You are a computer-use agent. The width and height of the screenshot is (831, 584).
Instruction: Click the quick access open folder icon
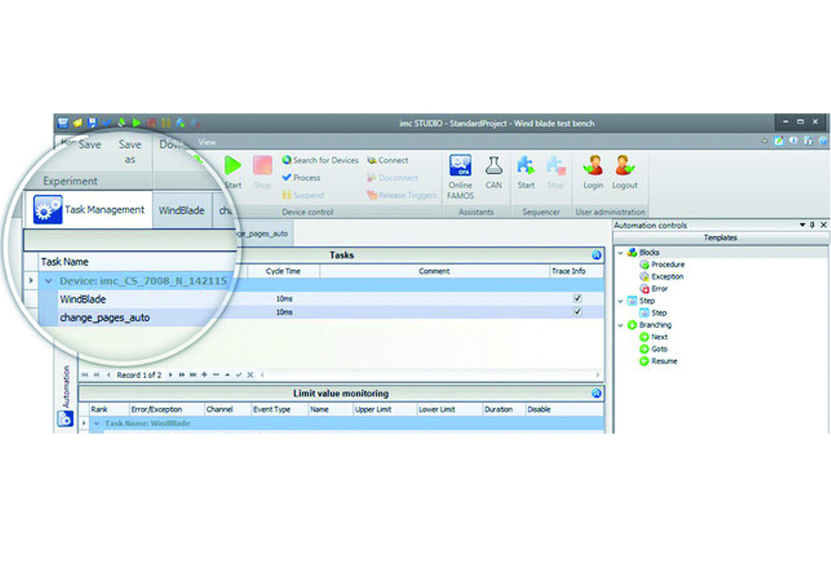pos(78,123)
